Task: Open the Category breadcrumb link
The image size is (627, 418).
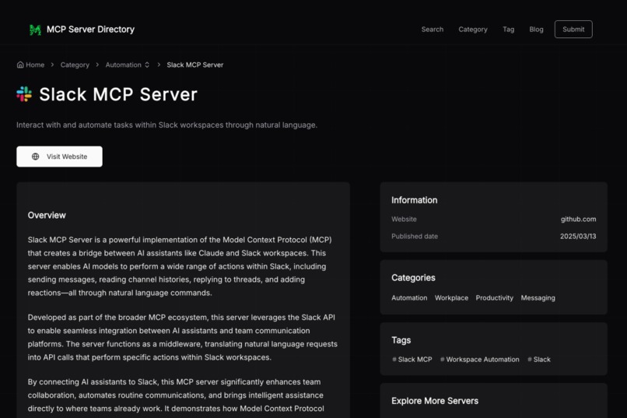Action: (75, 65)
